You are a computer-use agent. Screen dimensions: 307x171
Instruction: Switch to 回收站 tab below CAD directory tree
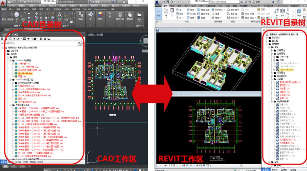[x=40, y=162]
